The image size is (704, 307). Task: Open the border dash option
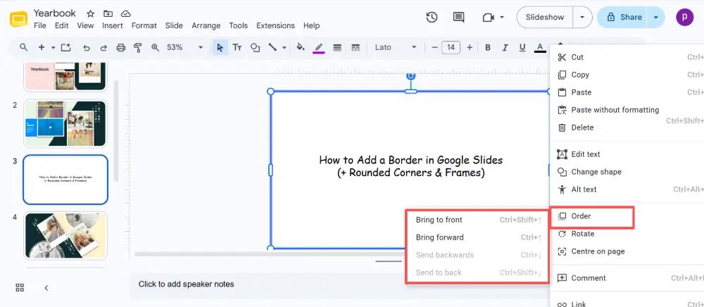pyautogui.click(x=356, y=47)
